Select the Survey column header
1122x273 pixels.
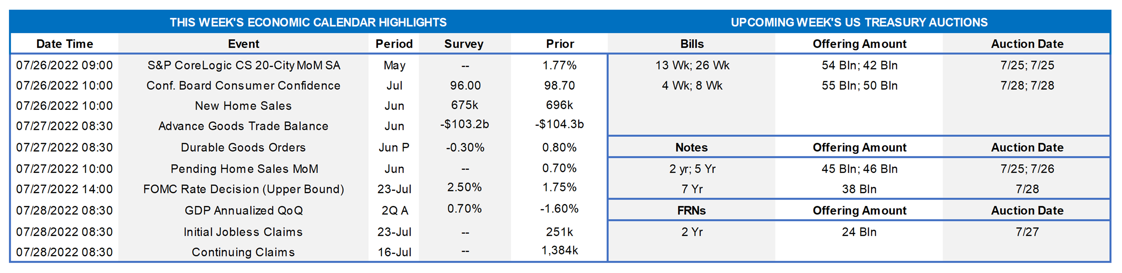[x=464, y=44]
